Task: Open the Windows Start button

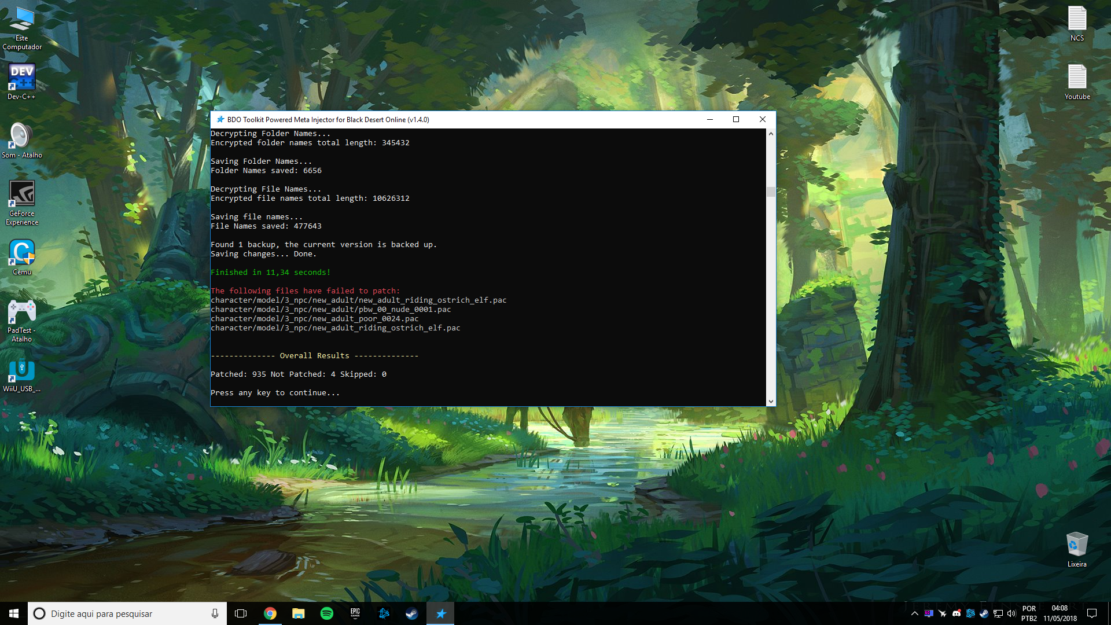Action: (14, 613)
